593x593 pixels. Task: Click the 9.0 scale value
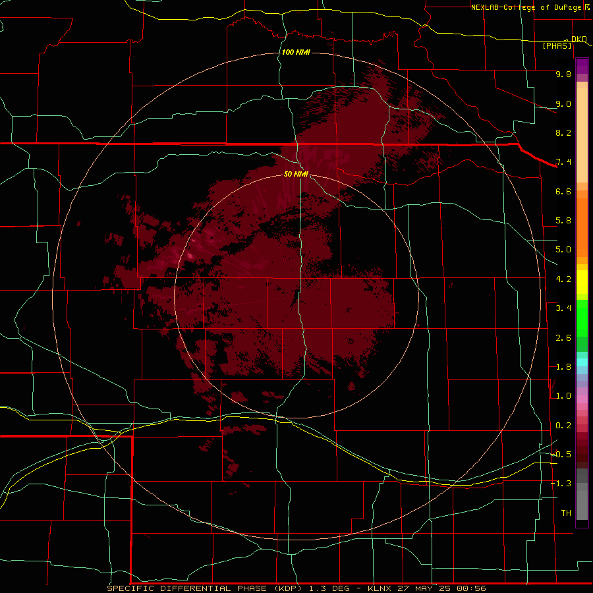pyautogui.click(x=563, y=103)
